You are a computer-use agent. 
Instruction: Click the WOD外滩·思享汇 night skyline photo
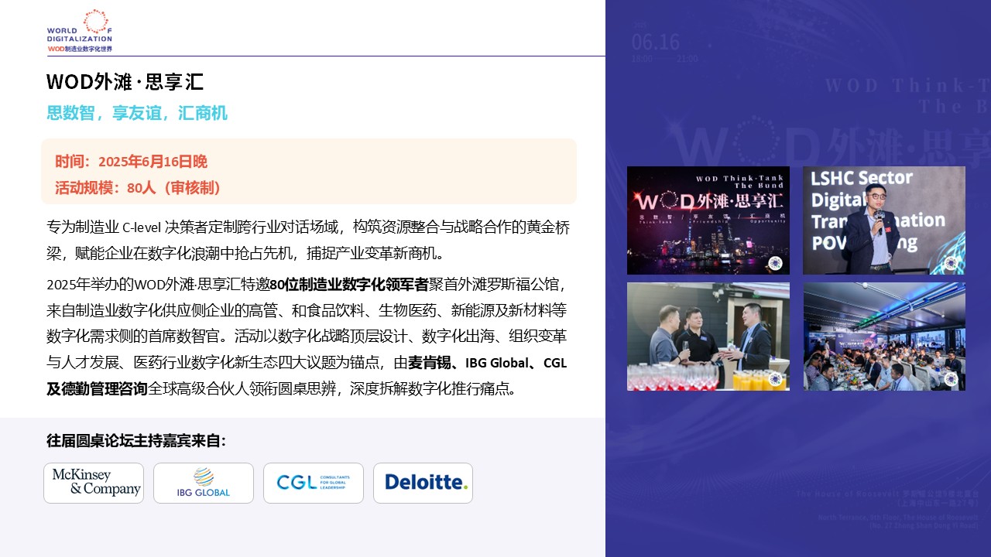[x=708, y=220]
